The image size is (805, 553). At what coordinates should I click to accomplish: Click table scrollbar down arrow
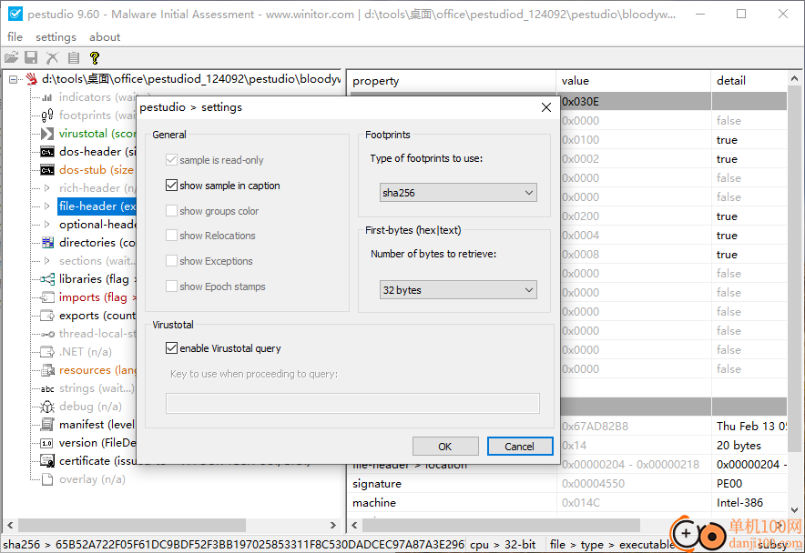pos(794,510)
